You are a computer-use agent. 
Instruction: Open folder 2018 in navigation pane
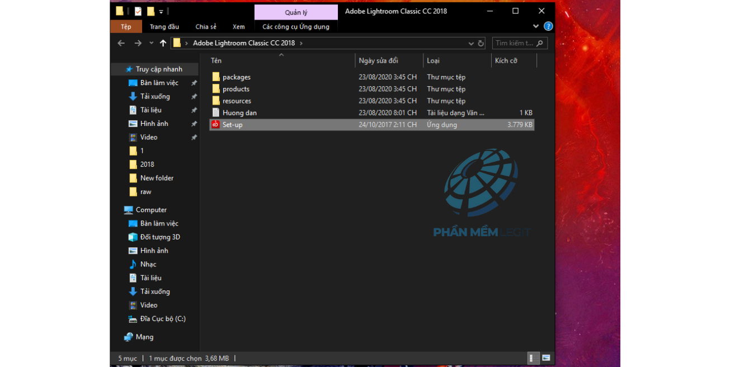tap(147, 164)
